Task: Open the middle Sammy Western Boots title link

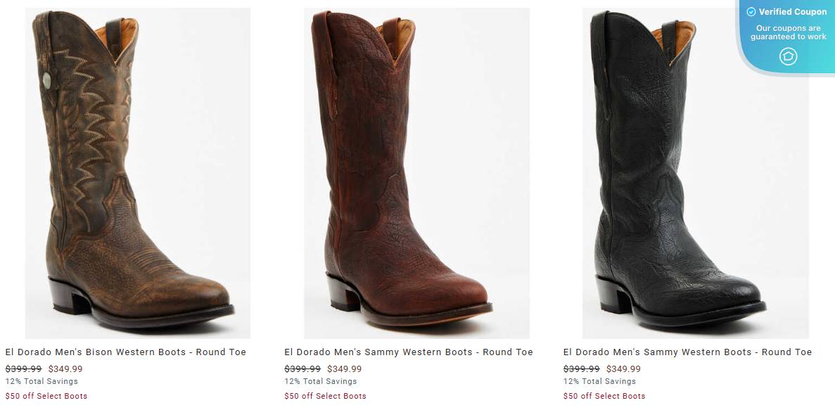Action: coord(409,352)
